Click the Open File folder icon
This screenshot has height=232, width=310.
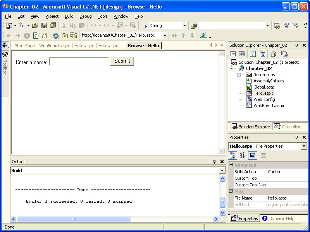pos(35,26)
